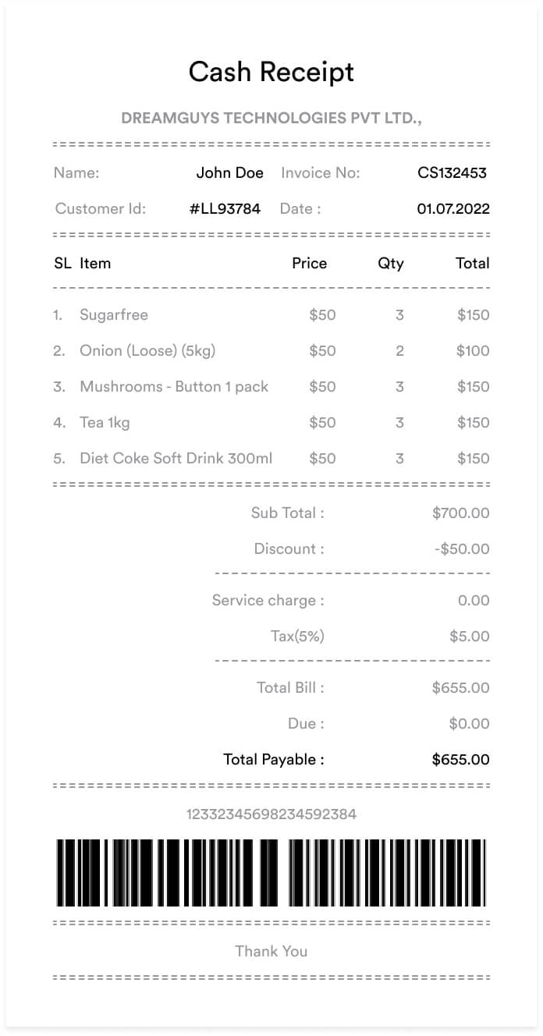Select the Sugarfree item row name
Viewport: 543px width, 1036px height.
tap(114, 315)
